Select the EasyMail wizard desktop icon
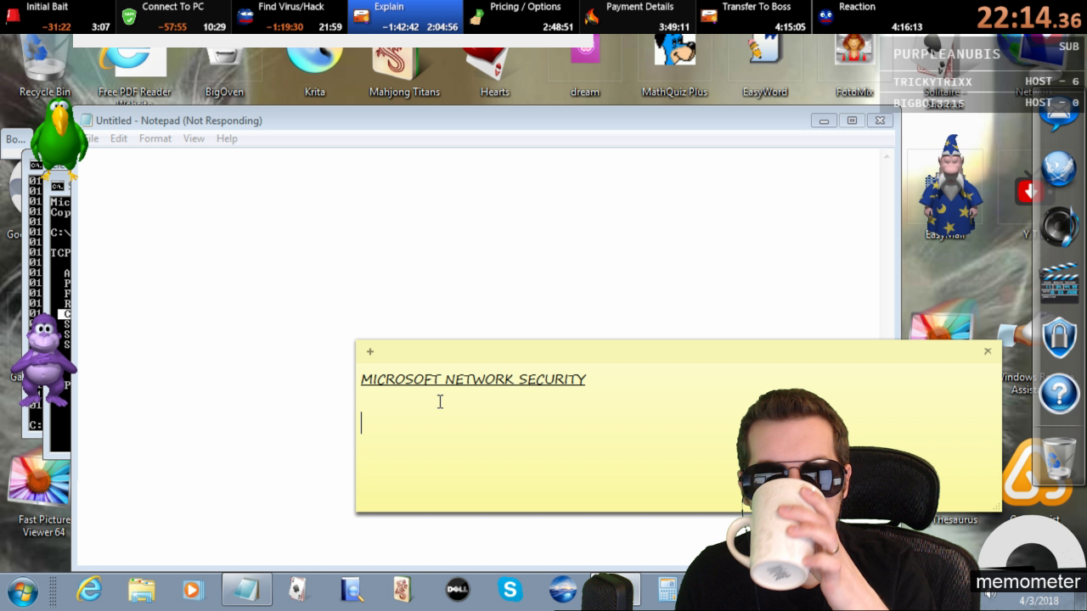 pyautogui.click(x=950, y=187)
